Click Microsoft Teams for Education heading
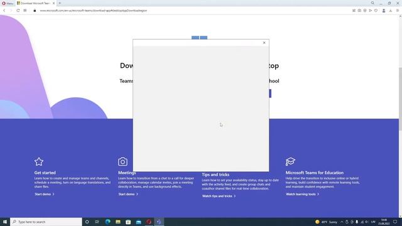The image size is (402, 226). pyautogui.click(x=314, y=173)
